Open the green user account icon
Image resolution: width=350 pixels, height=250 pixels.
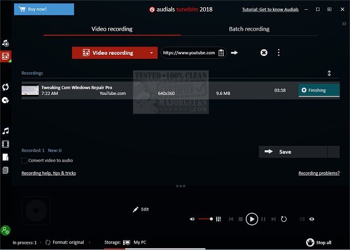(x=5, y=230)
